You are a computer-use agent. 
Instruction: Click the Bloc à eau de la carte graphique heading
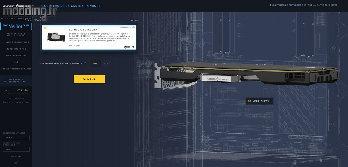coord(70,6)
